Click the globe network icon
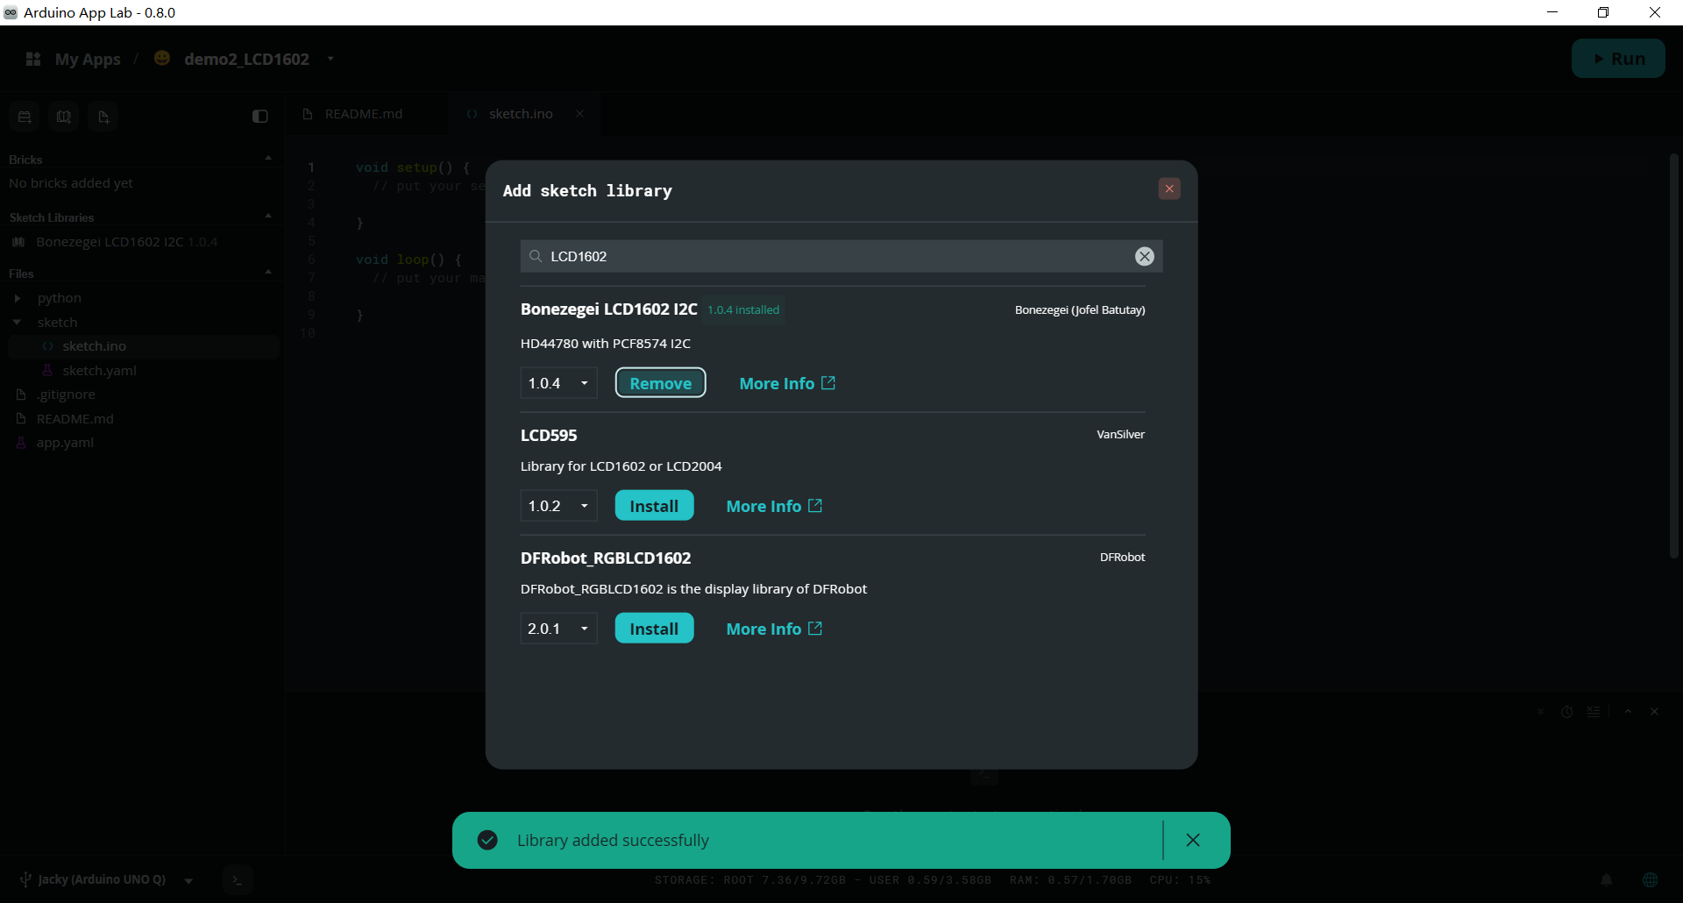This screenshot has width=1683, height=903. click(1650, 879)
